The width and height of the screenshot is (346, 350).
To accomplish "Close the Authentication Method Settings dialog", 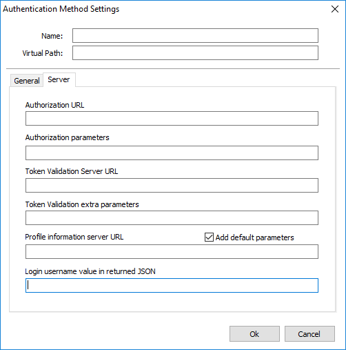I will click(335, 9).
